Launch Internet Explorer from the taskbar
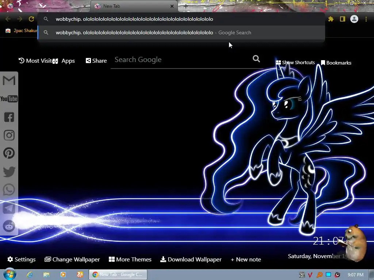 30,275
